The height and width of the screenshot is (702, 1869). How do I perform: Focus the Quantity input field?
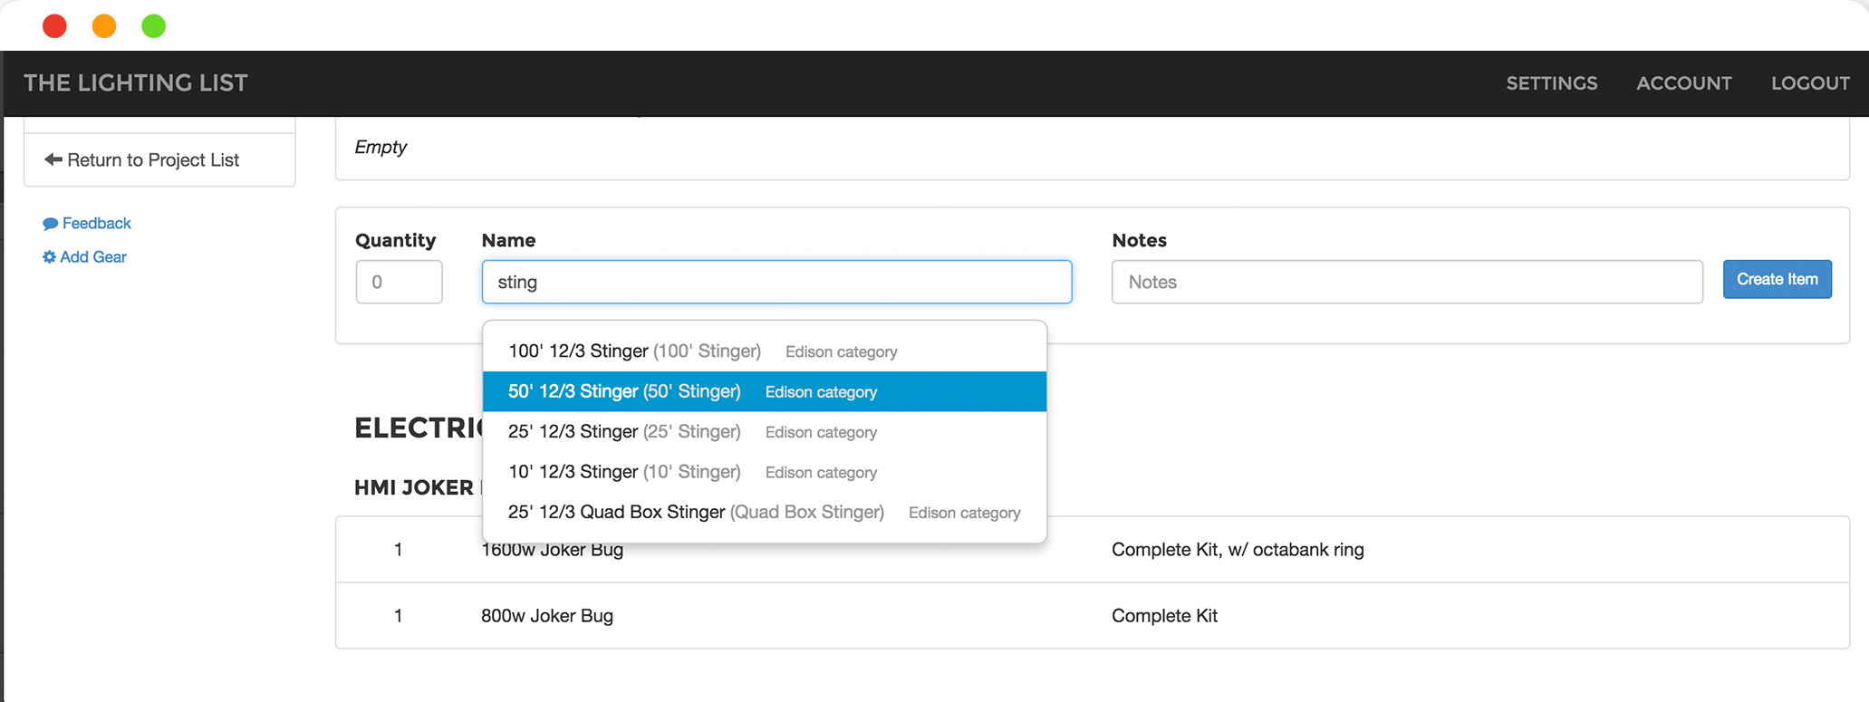point(399,282)
